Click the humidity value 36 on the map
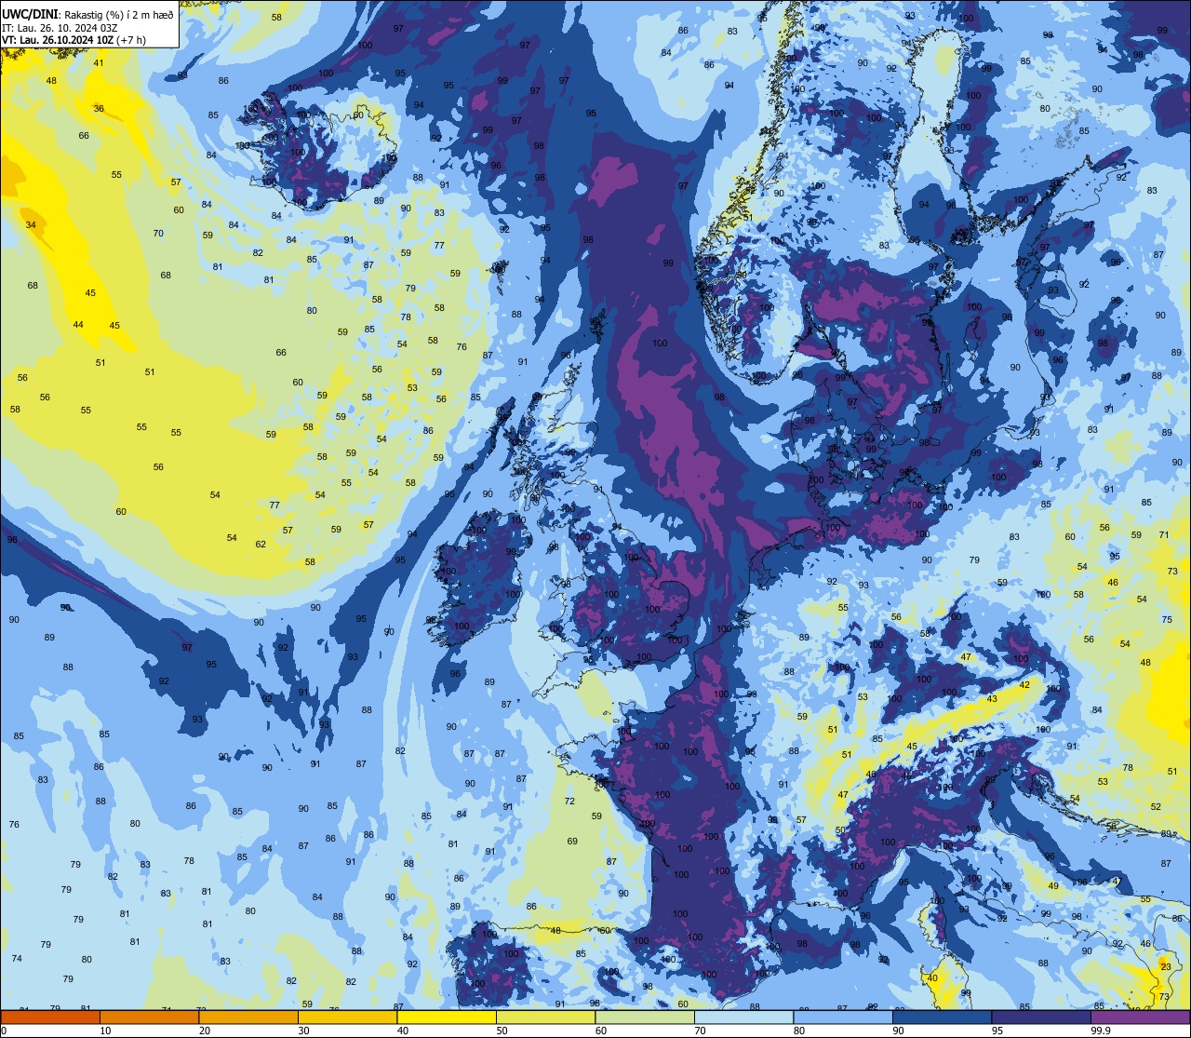Screen dimensions: 1191x1038 click(x=99, y=109)
